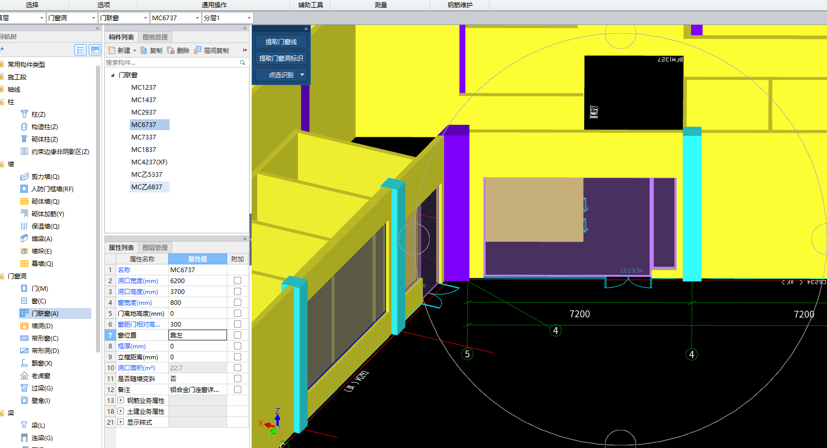The height and width of the screenshot is (448, 827).
Task: Select the 带形窗(C) icon
Action: point(24,338)
